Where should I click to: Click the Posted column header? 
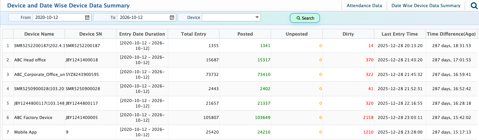click(245, 34)
